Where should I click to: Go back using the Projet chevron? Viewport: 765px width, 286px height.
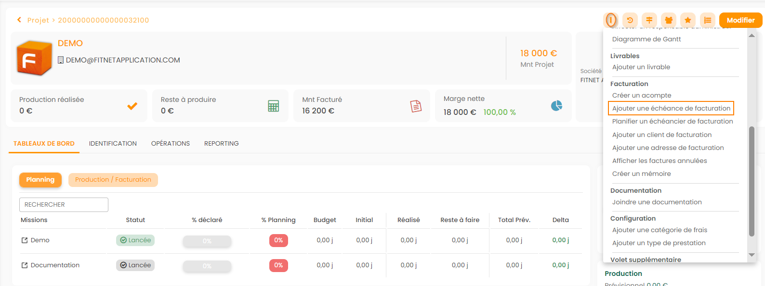pos(19,20)
